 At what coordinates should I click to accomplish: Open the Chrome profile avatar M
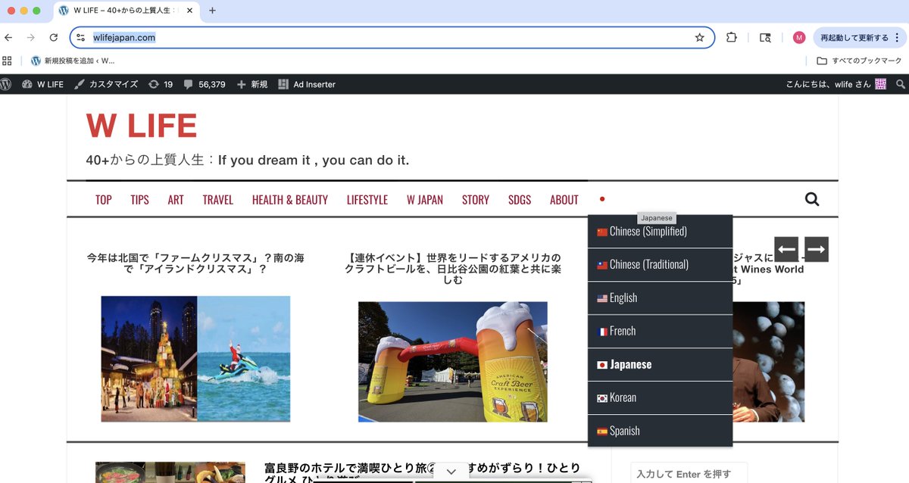coord(799,37)
